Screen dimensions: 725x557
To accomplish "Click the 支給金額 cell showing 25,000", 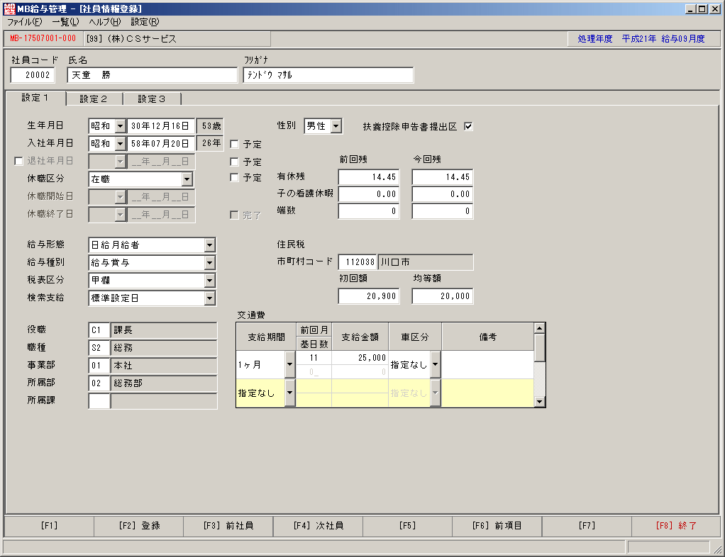I will coord(360,357).
